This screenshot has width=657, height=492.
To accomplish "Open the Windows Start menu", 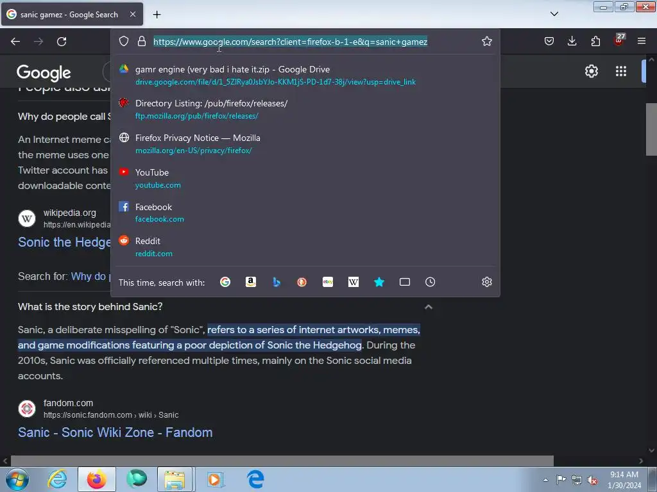I will (x=17, y=479).
